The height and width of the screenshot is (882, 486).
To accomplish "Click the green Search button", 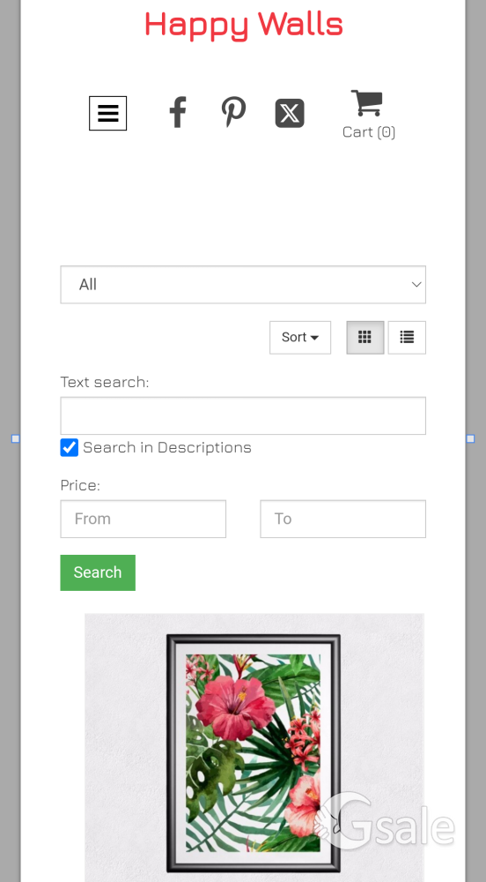I will (x=98, y=572).
